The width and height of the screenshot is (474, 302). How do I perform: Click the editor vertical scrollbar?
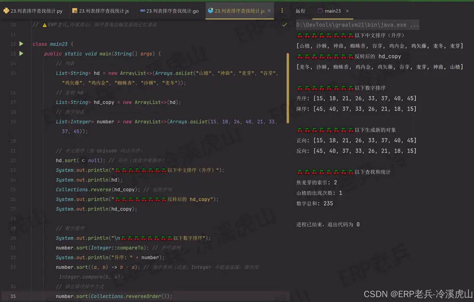(288, 88)
